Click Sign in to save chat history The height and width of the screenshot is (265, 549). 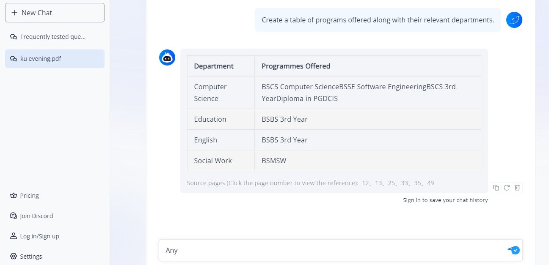[x=445, y=200]
